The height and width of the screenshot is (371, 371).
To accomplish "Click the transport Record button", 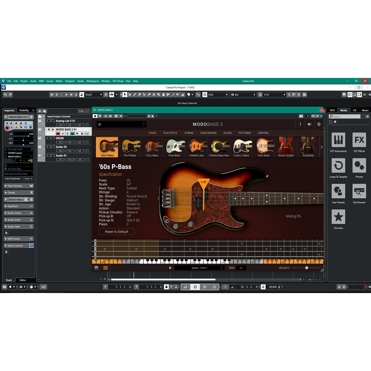I will pyautogui.click(x=214, y=287).
